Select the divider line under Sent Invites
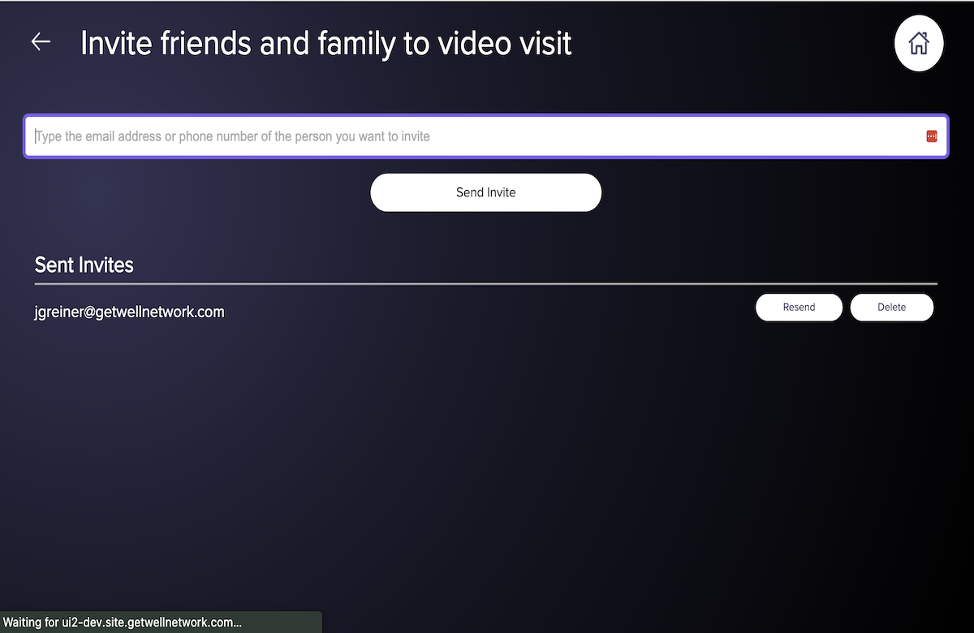Image resolution: width=974 pixels, height=633 pixels. [x=485, y=284]
